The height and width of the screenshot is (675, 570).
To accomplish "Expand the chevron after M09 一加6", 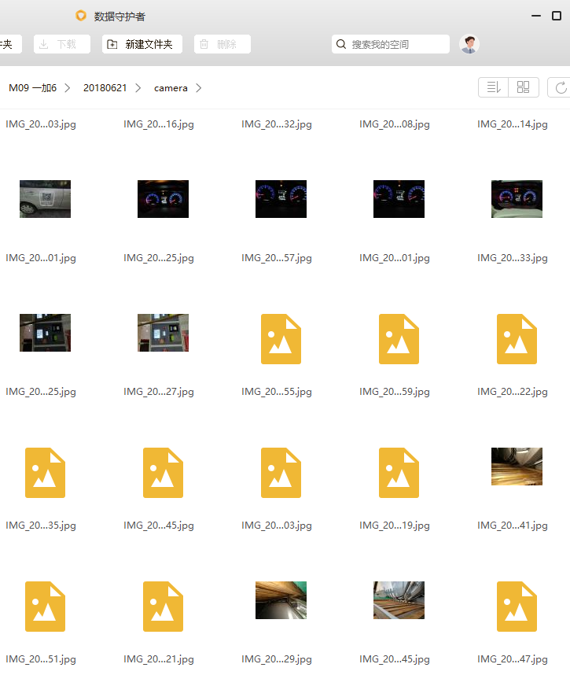I will click(67, 88).
